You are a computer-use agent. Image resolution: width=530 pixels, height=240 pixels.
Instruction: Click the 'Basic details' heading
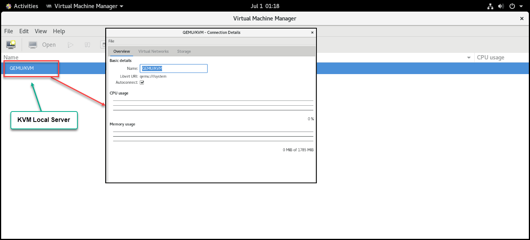coord(121,61)
